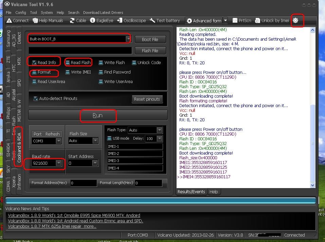
Task: Switch to the Coolsand & RDA tab
Action: [19, 147]
